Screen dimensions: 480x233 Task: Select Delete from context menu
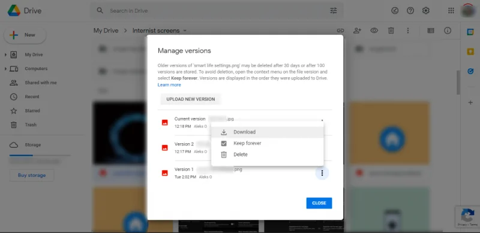click(267, 155)
